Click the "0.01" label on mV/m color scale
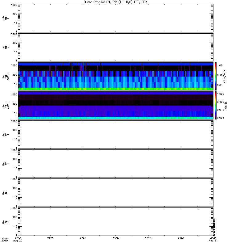This screenshot has height=247, width=231. (x=220, y=85)
